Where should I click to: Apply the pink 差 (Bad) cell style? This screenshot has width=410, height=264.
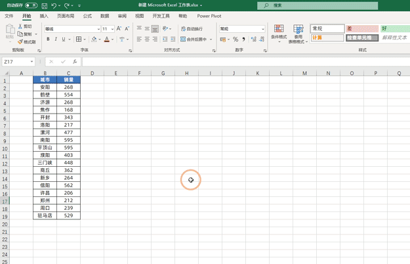click(362, 28)
